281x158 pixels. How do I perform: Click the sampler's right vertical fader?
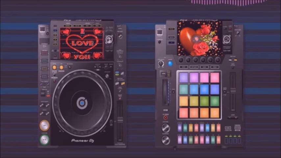tap(233, 92)
